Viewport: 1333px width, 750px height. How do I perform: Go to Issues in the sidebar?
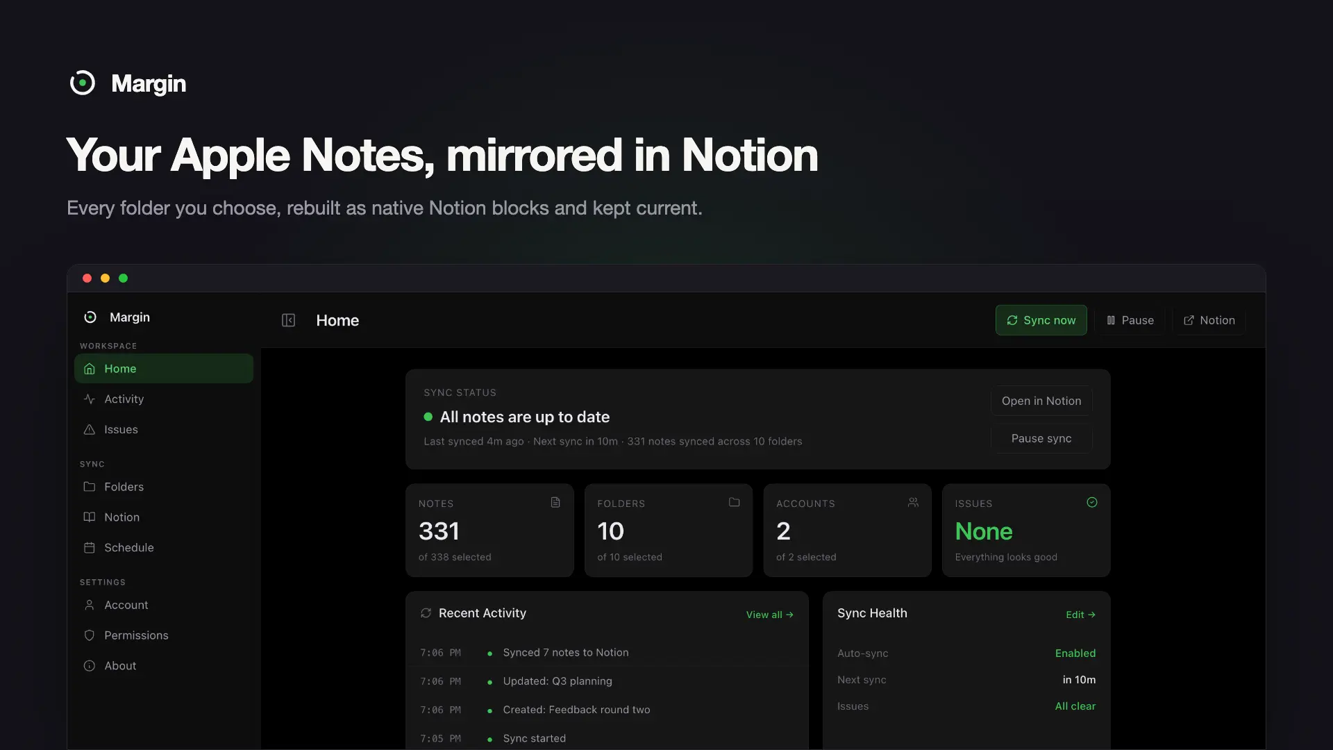coord(164,430)
